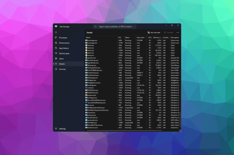The width and height of the screenshot is (234, 155).
Task: Select the SgrmBroker.exe row
Action: [x=132, y=63]
